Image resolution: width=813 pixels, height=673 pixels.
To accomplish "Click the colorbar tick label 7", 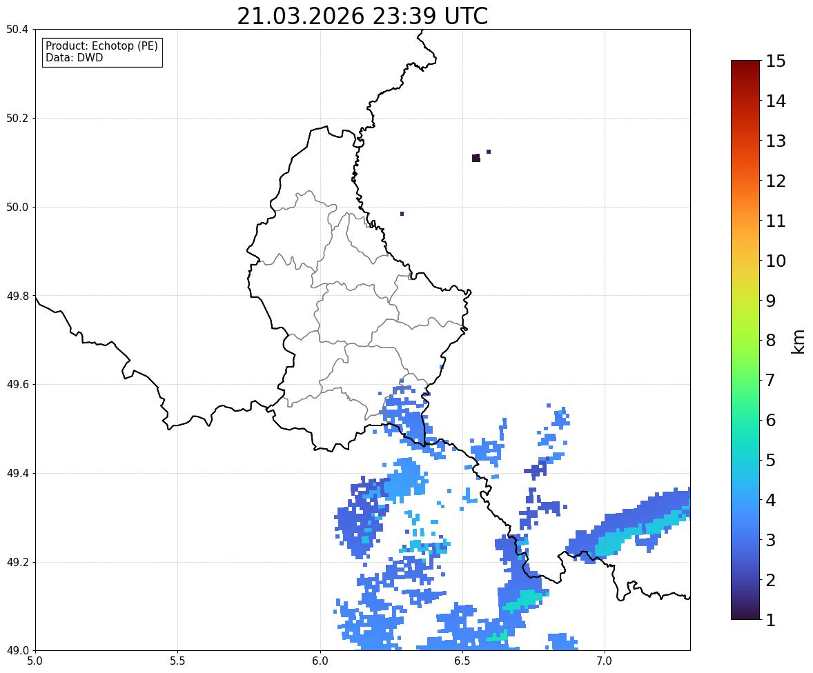I will click(x=771, y=380).
